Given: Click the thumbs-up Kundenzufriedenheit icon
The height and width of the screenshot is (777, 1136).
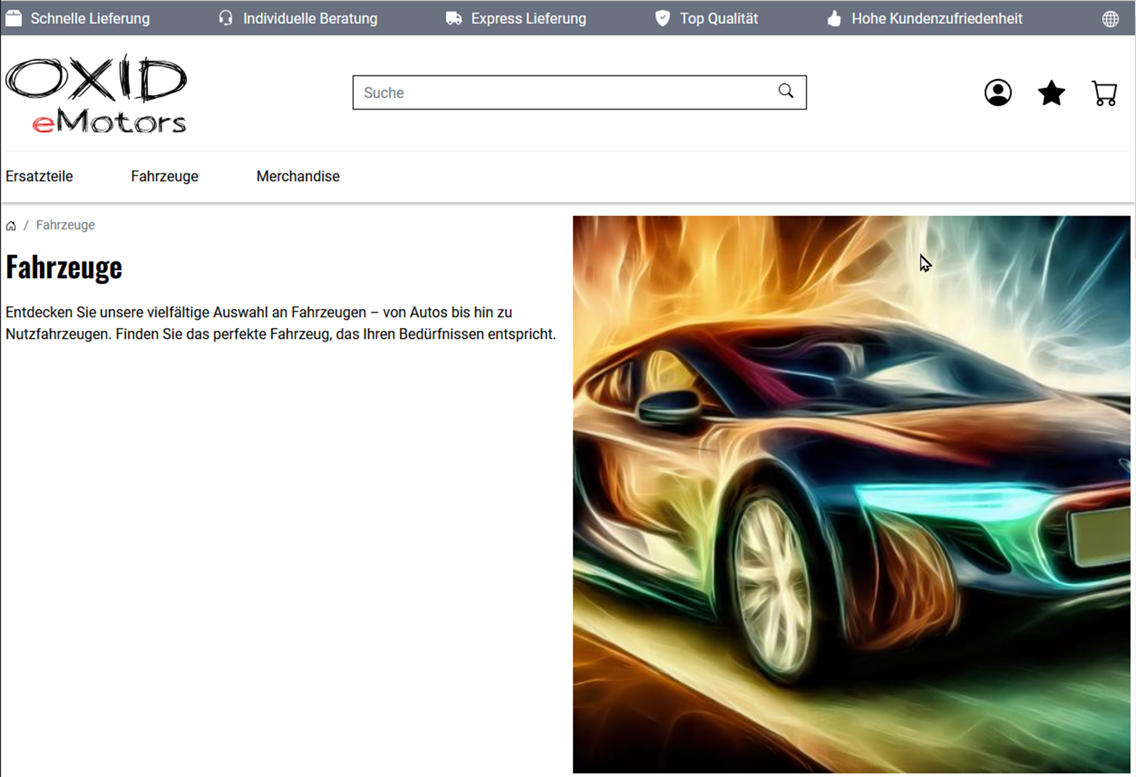Looking at the screenshot, I should pos(834,19).
